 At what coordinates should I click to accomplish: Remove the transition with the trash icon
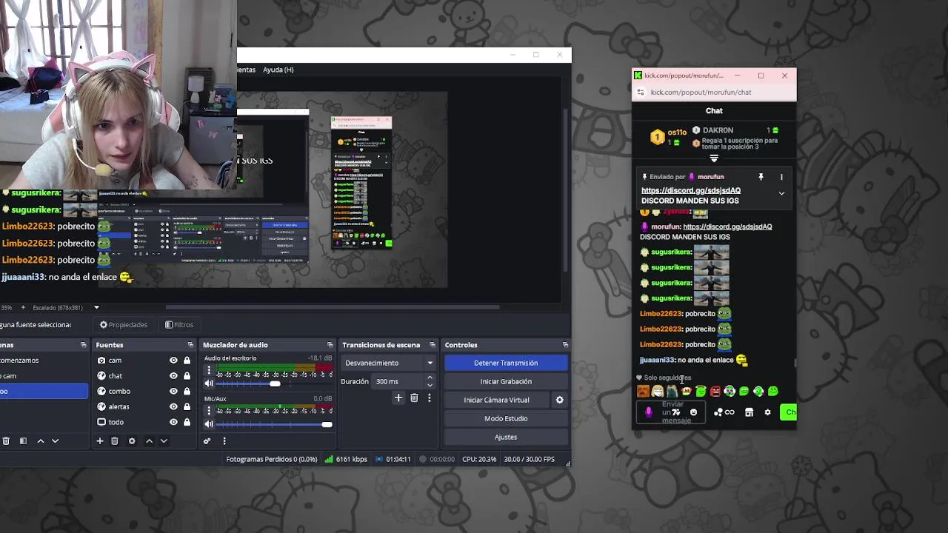click(x=414, y=398)
